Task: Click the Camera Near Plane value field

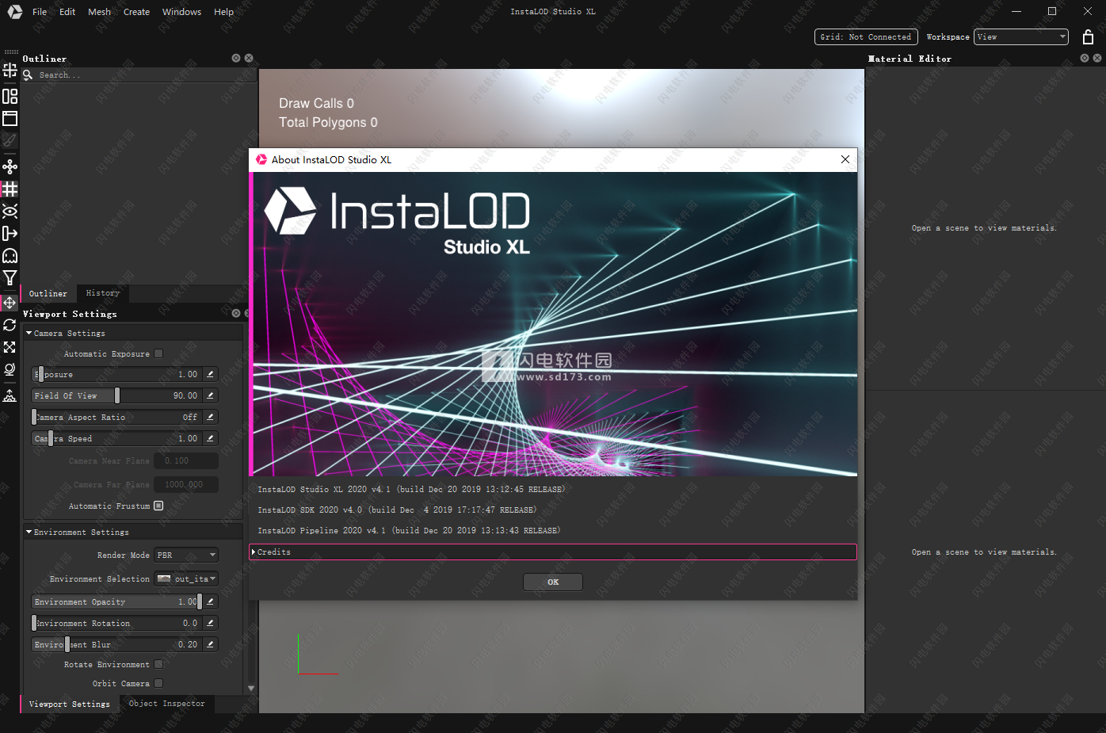Action: click(187, 460)
